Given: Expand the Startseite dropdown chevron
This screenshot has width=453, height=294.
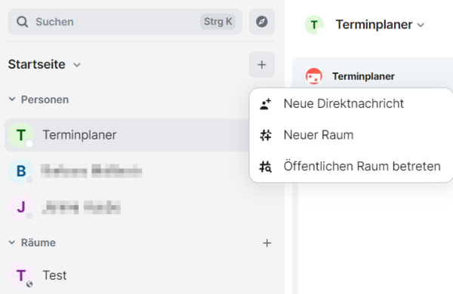Looking at the screenshot, I should tap(77, 65).
